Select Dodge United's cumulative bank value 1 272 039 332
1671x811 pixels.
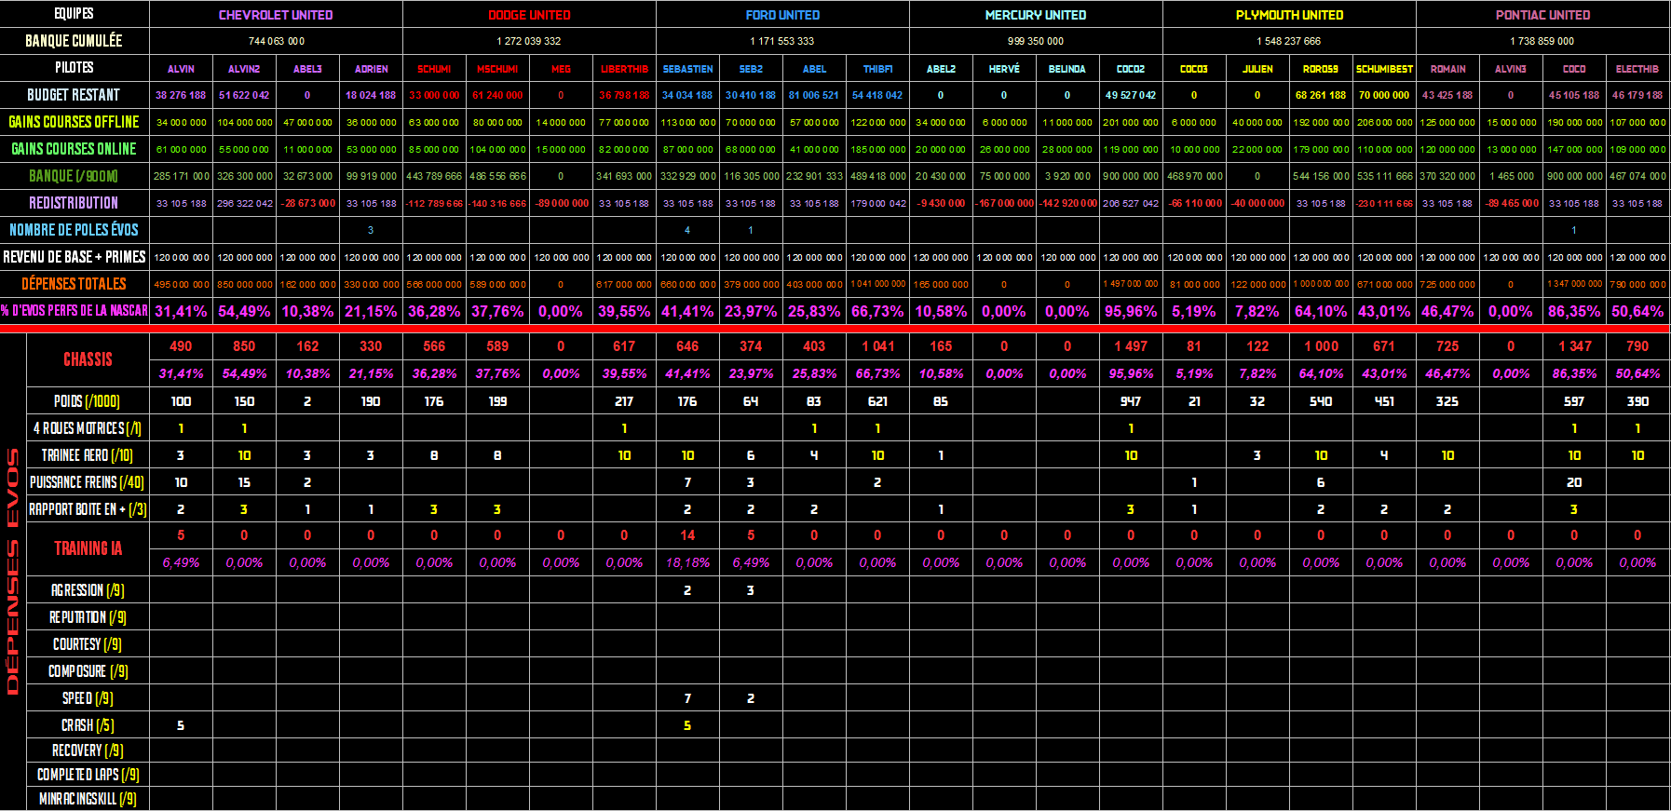pyautogui.click(x=529, y=41)
